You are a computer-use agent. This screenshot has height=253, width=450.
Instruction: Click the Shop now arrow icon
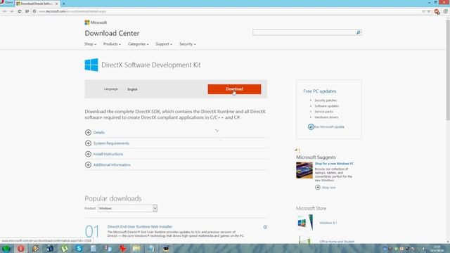[x=318, y=188]
